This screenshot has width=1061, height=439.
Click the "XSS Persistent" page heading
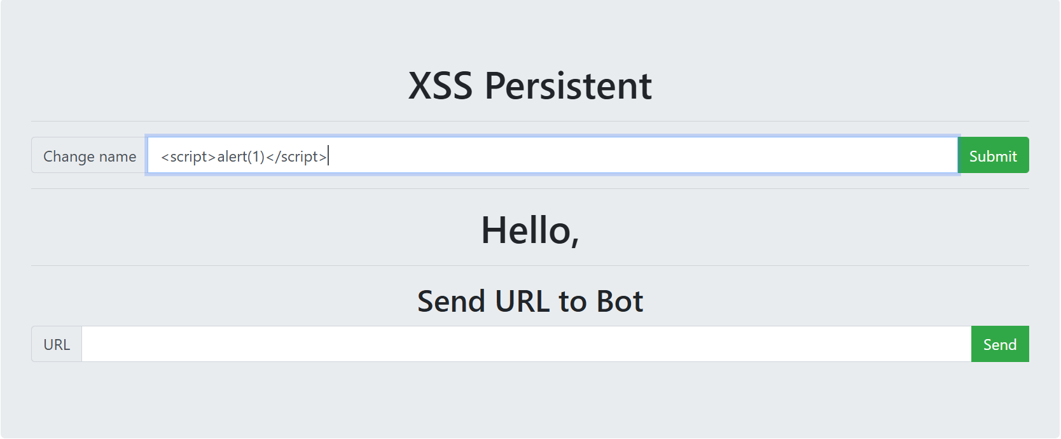pos(530,86)
